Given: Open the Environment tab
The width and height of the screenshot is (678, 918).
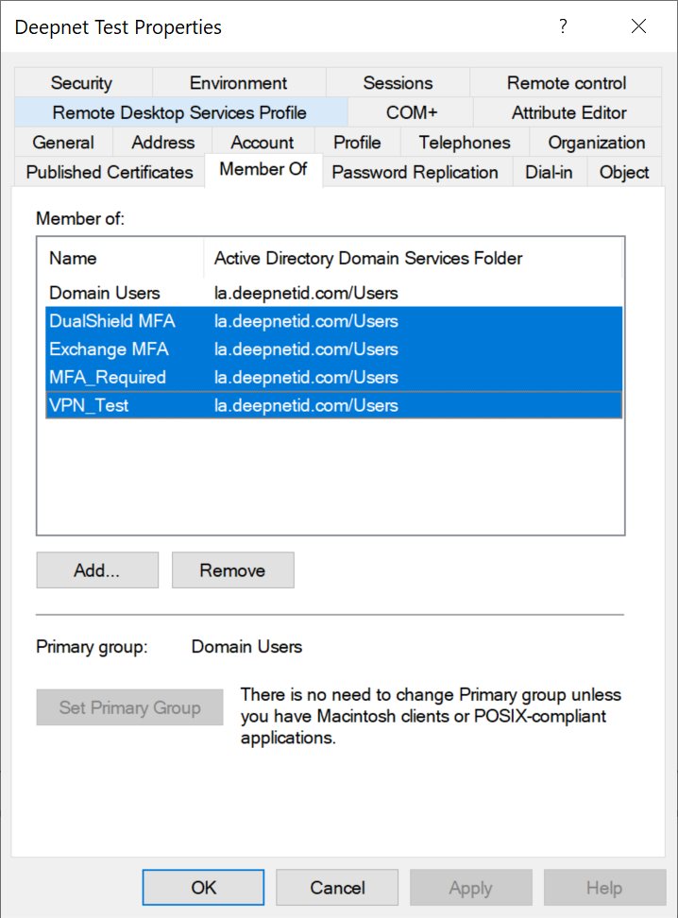Looking at the screenshot, I should (x=238, y=83).
